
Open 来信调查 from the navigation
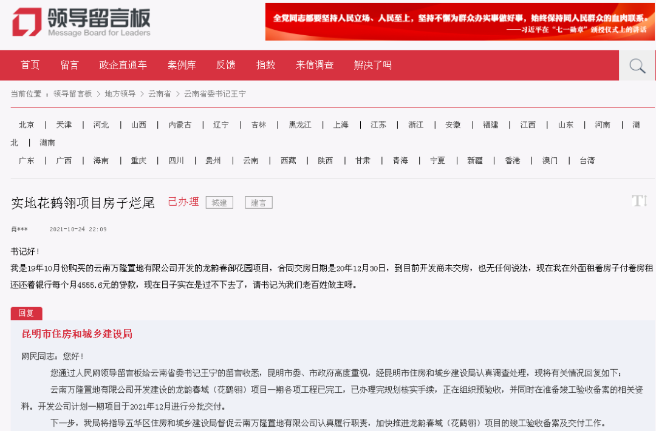(x=315, y=65)
